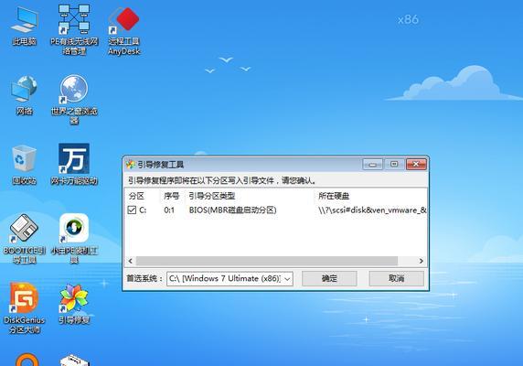Click the 取消 button
The height and width of the screenshot is (366, 523).
point(396,278)
